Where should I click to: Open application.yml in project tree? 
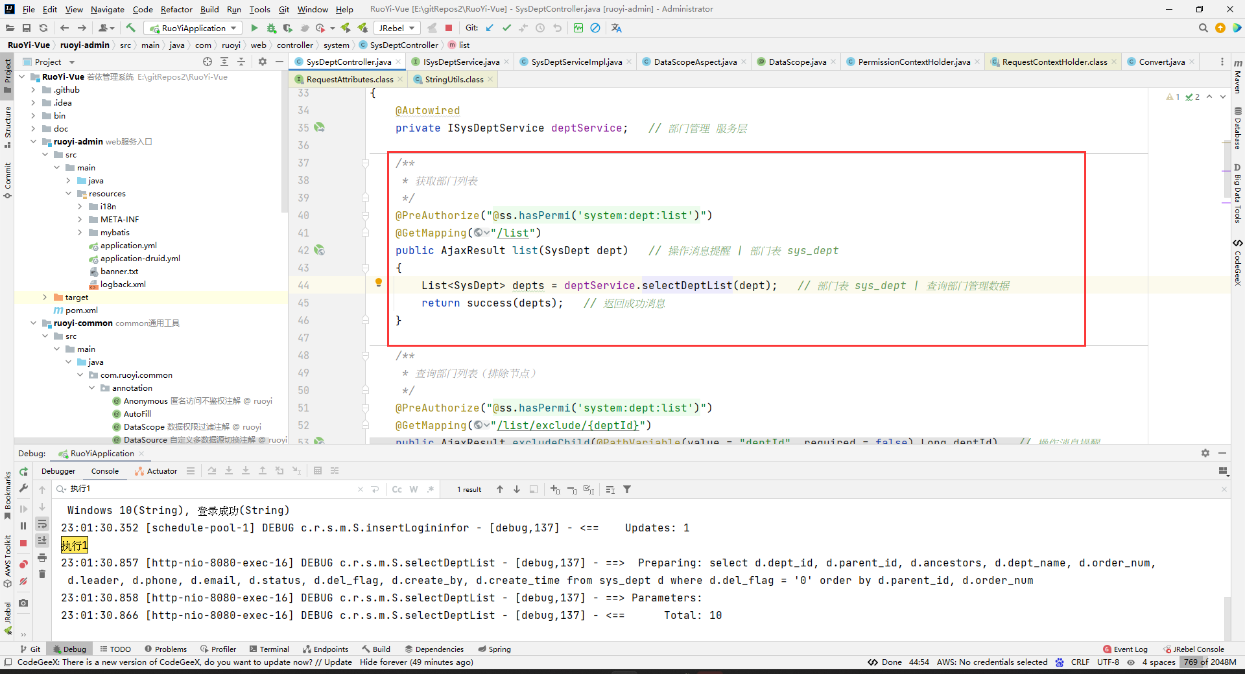[128, 245]
